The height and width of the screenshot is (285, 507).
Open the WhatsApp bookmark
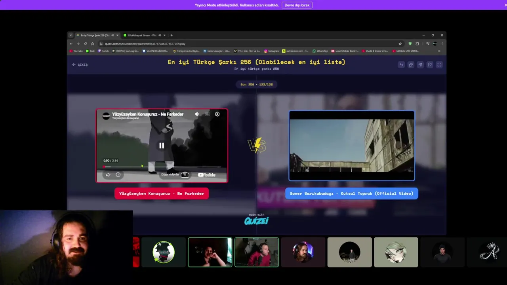tap(320, 51)
